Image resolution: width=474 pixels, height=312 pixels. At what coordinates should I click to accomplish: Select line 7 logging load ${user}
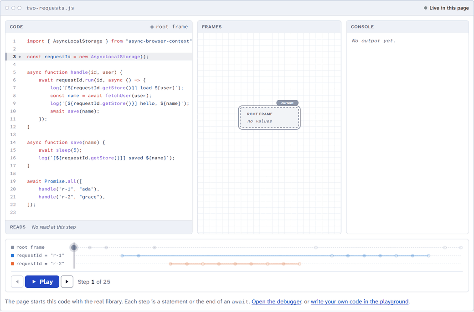click(99, 88)
